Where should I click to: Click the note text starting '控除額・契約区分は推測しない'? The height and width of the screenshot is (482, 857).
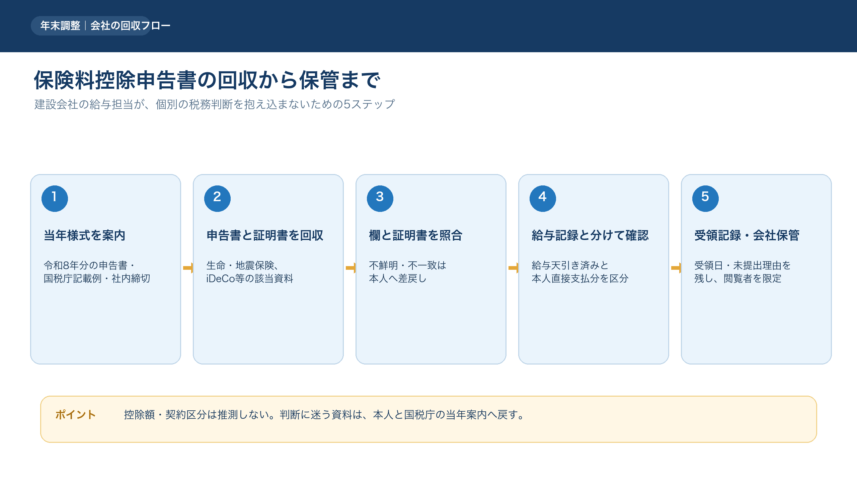pos(325,415)
